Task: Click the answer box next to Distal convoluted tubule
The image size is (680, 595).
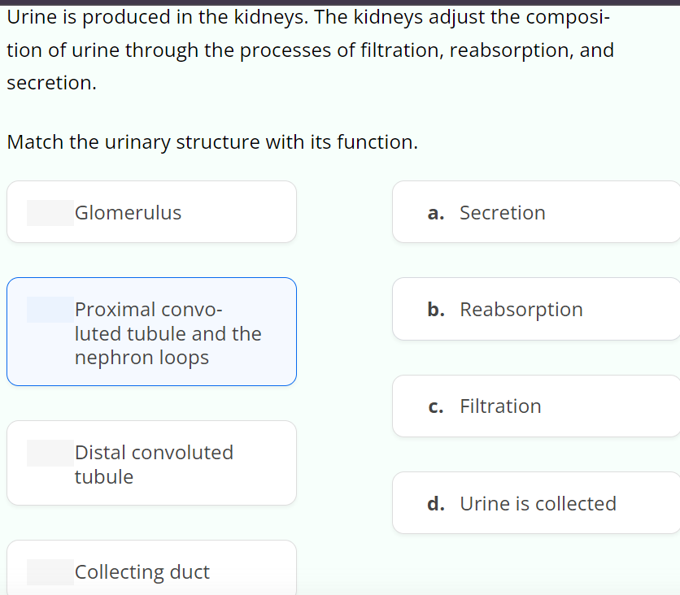Action: [x=49, y=452]
